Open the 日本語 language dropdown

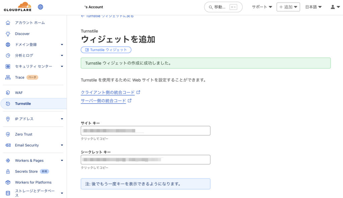(313, 7)
